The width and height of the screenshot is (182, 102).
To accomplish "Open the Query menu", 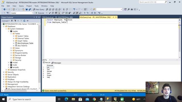I will coord(21,6).
